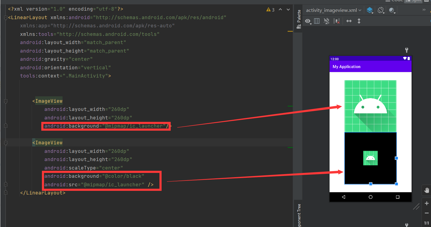Select the green launcher ImageView in preview
431x227 pixels.
(x=370, y=106)
